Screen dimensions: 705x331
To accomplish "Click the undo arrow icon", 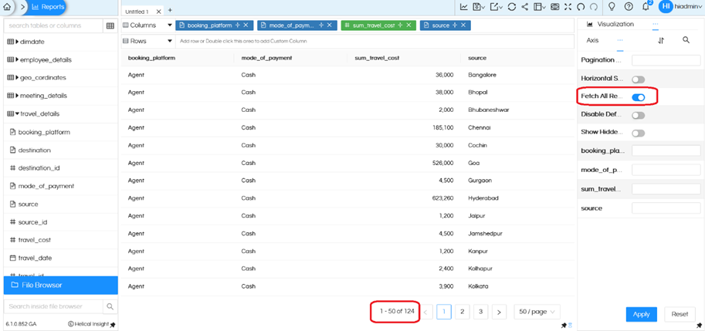I will point(579,7).
